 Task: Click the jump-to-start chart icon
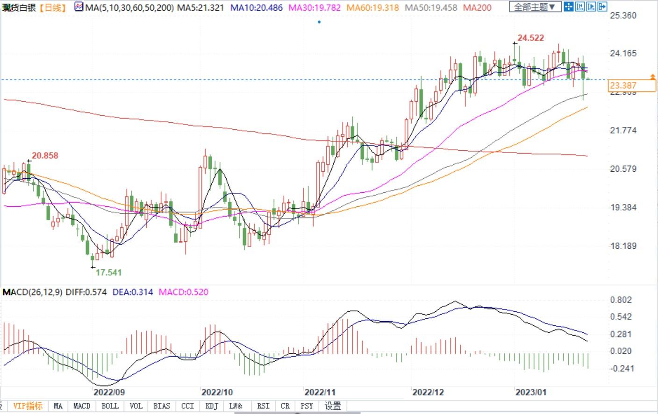coord(579,7)
